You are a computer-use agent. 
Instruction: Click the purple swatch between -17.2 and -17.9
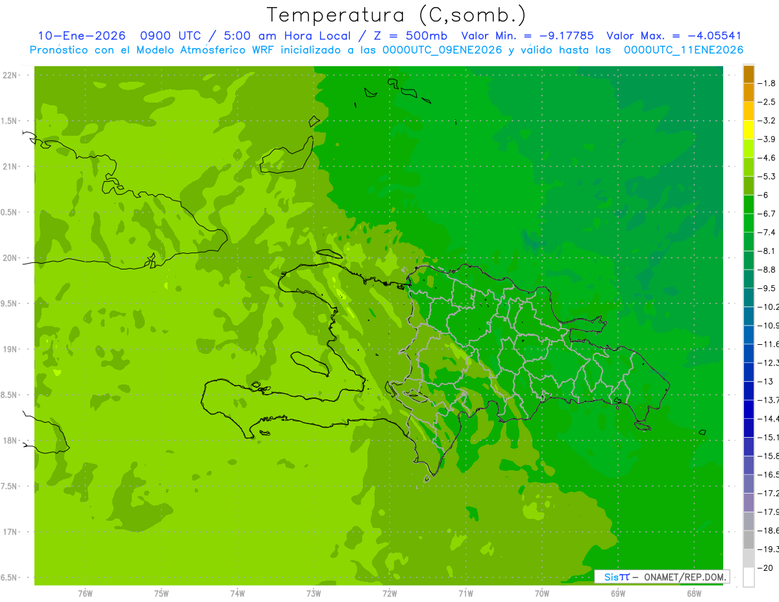[748, 503]
